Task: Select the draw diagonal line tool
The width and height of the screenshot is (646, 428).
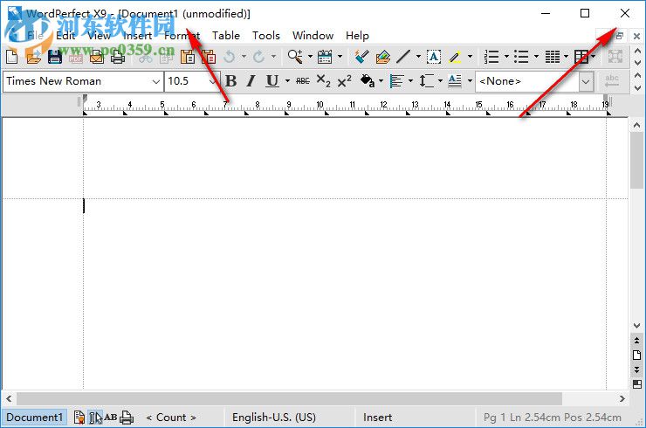Action: point(403,57)
